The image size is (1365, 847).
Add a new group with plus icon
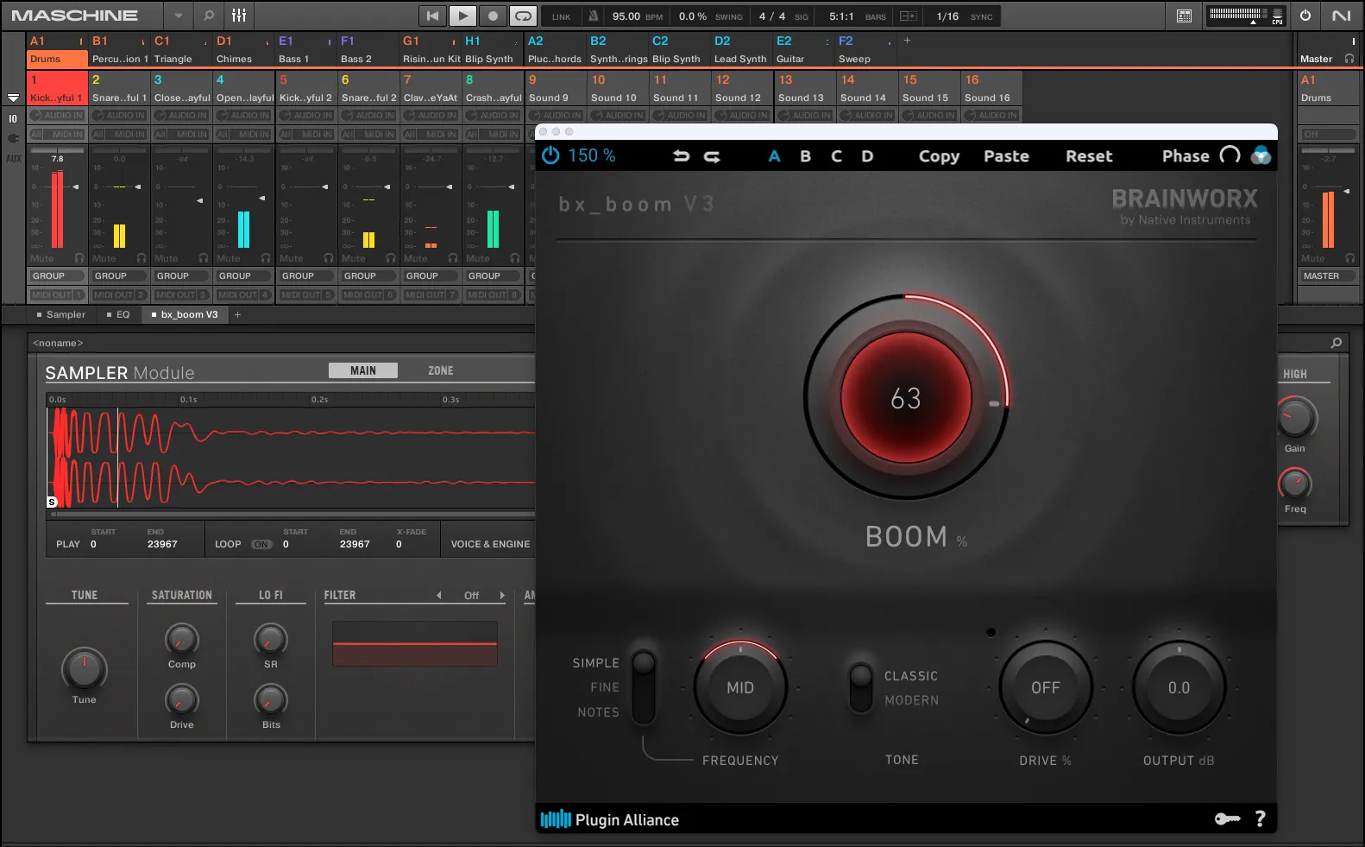907,41
